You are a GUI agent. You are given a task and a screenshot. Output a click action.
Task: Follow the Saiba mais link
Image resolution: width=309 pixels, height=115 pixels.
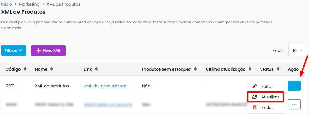click(x=11, y=28)
